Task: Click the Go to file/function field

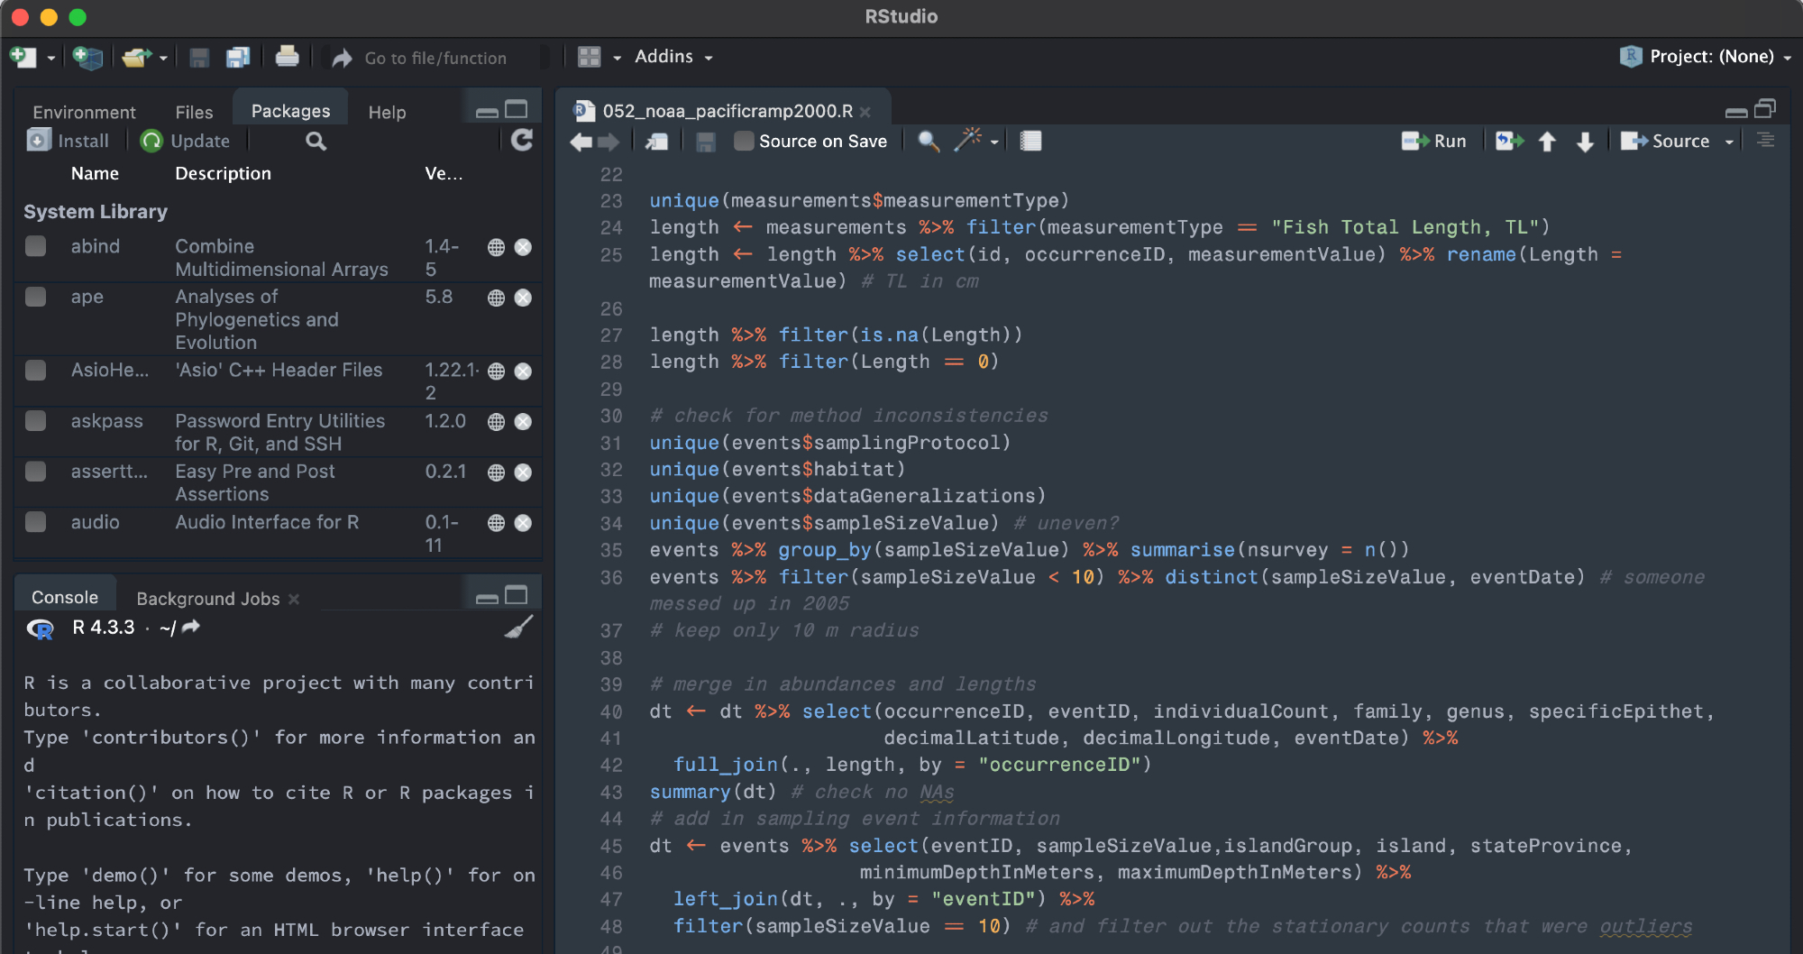Action: point(435,58)
